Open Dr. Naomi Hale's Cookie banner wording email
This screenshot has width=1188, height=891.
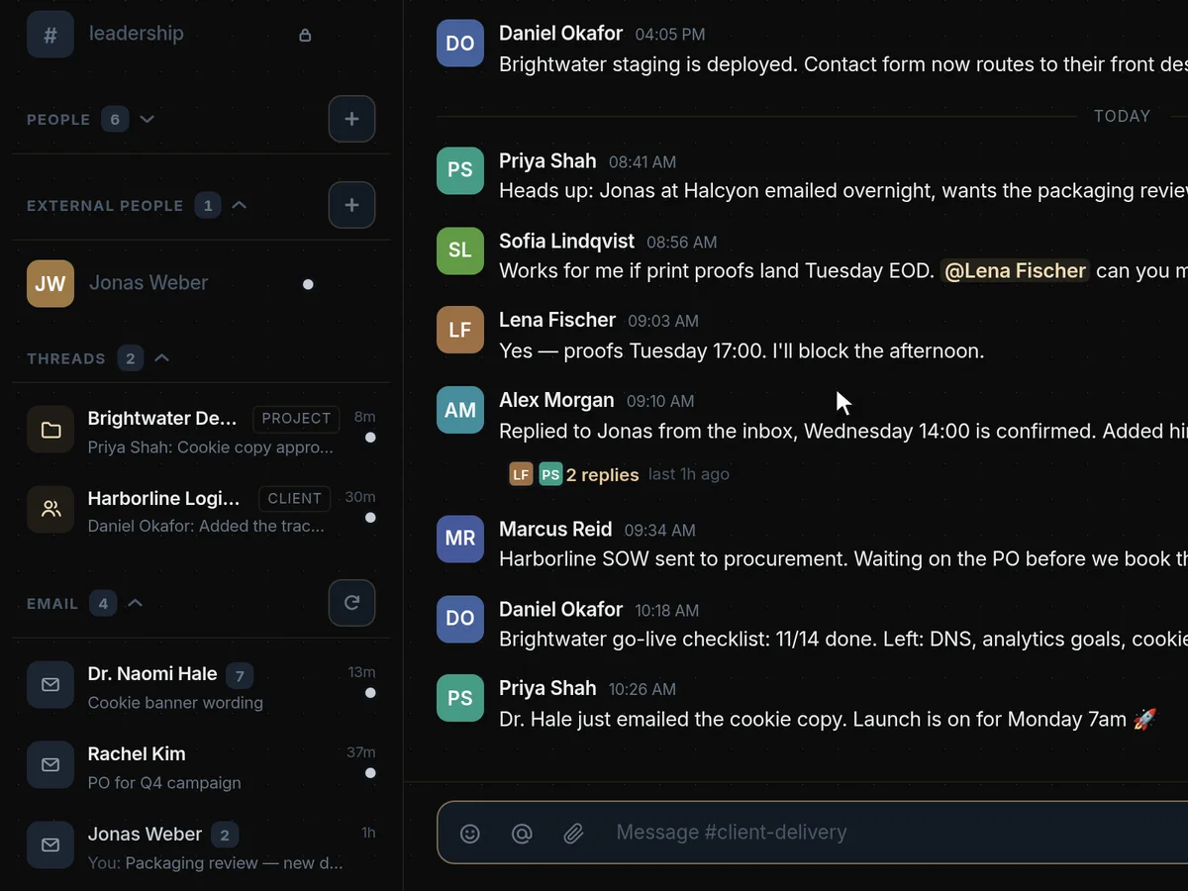point(201,685)
